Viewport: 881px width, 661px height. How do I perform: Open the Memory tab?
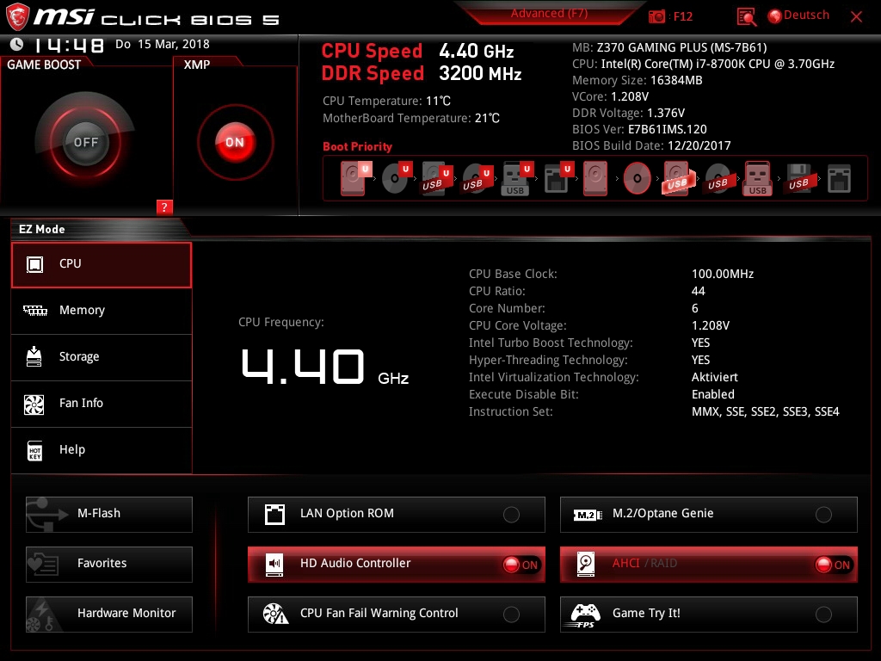102,311
